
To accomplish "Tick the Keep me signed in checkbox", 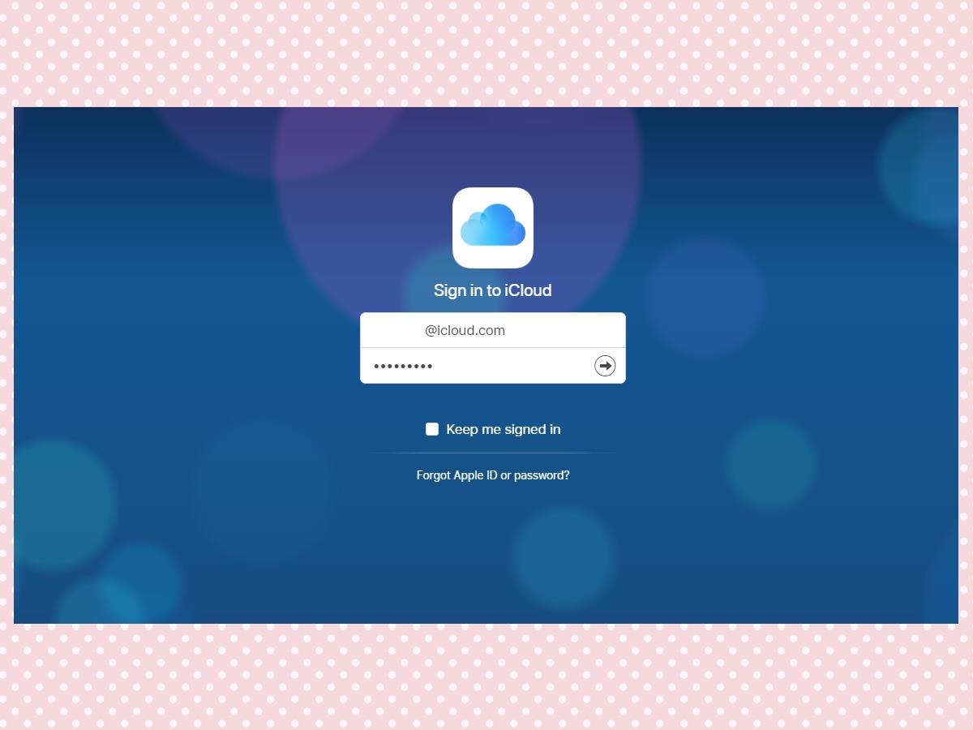I will pos(432,429).
